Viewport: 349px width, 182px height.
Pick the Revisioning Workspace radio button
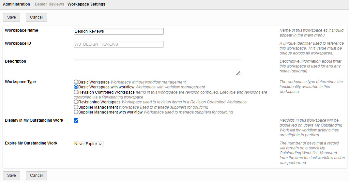click(76, 102)
